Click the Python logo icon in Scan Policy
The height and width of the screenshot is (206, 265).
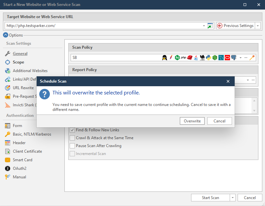tap(208, 58)
